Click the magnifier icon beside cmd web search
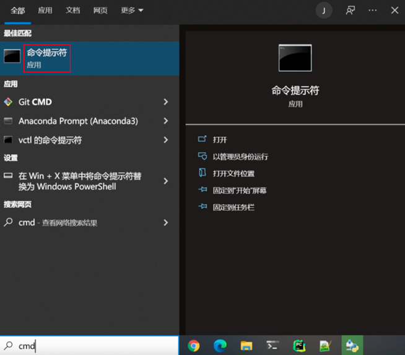The height and width of the screenshot is (355, 405). tap(8, 222)
